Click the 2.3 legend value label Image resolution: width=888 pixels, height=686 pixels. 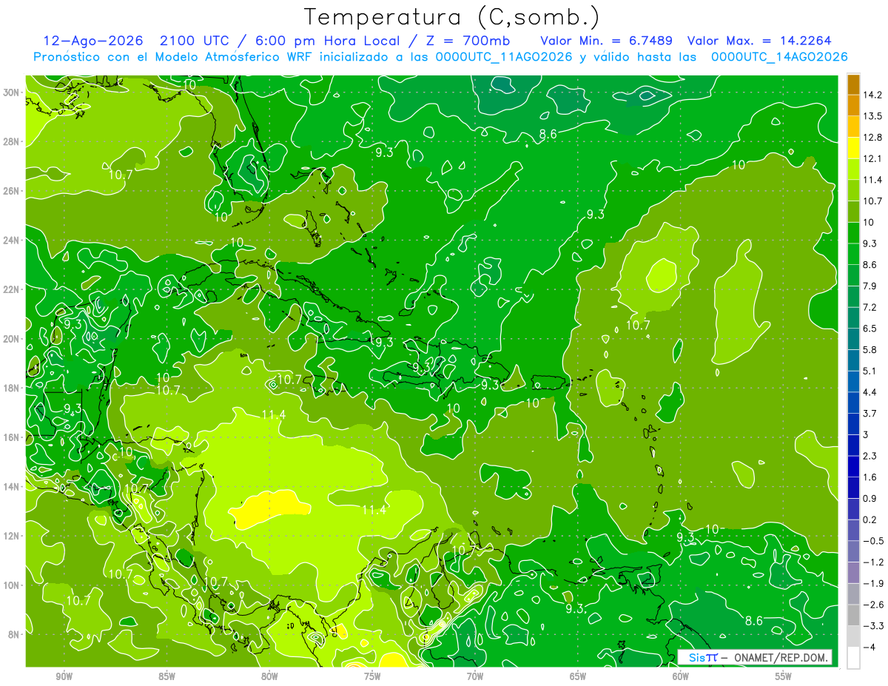(869, 456)
